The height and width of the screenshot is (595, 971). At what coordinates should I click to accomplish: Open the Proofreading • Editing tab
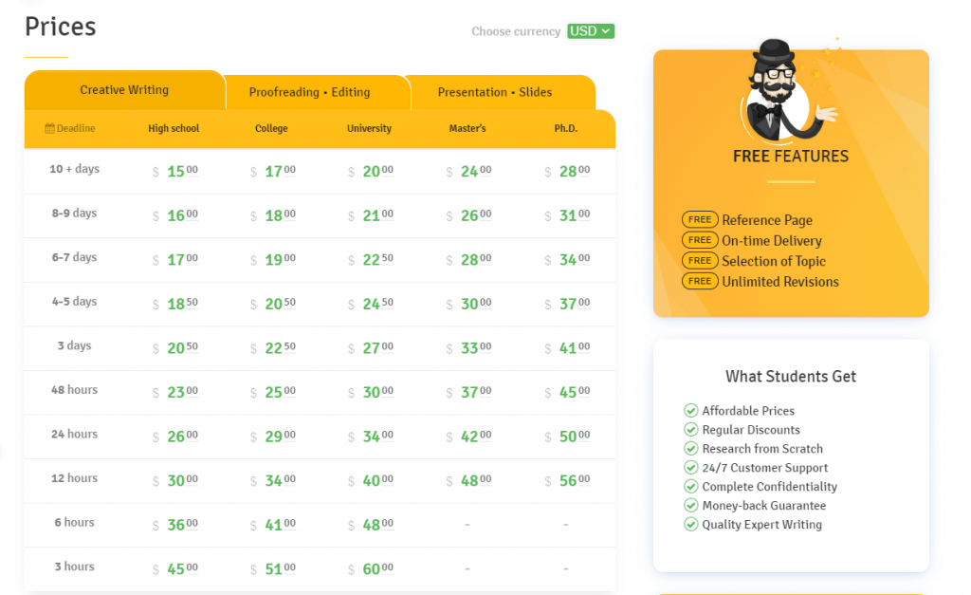[x=310, y=92]
